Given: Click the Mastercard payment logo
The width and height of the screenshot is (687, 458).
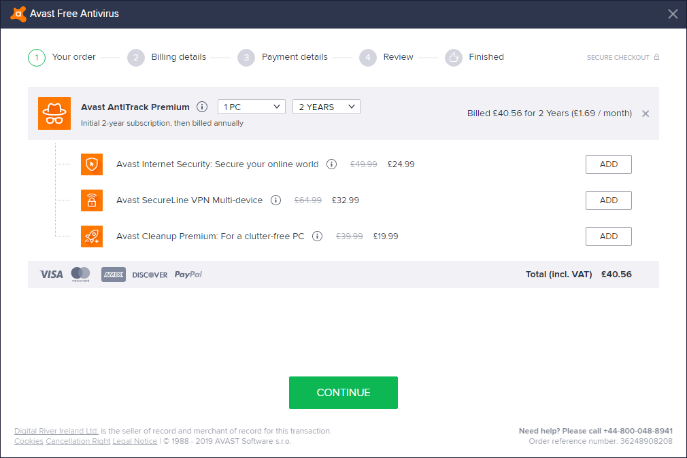Looking at the screenshot, I should click(x=81, y=275).
